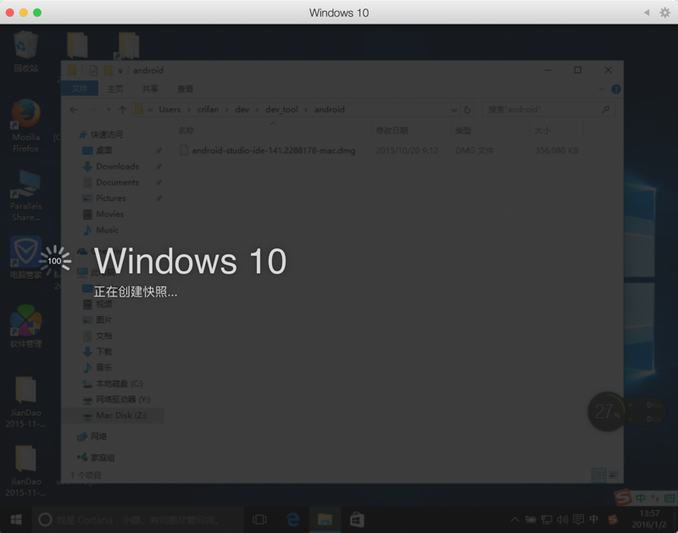Expand the 家庭组 tree node

(x=96, y=458)
